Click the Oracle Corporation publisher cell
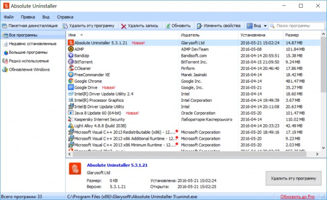 (x=198, y=113)
